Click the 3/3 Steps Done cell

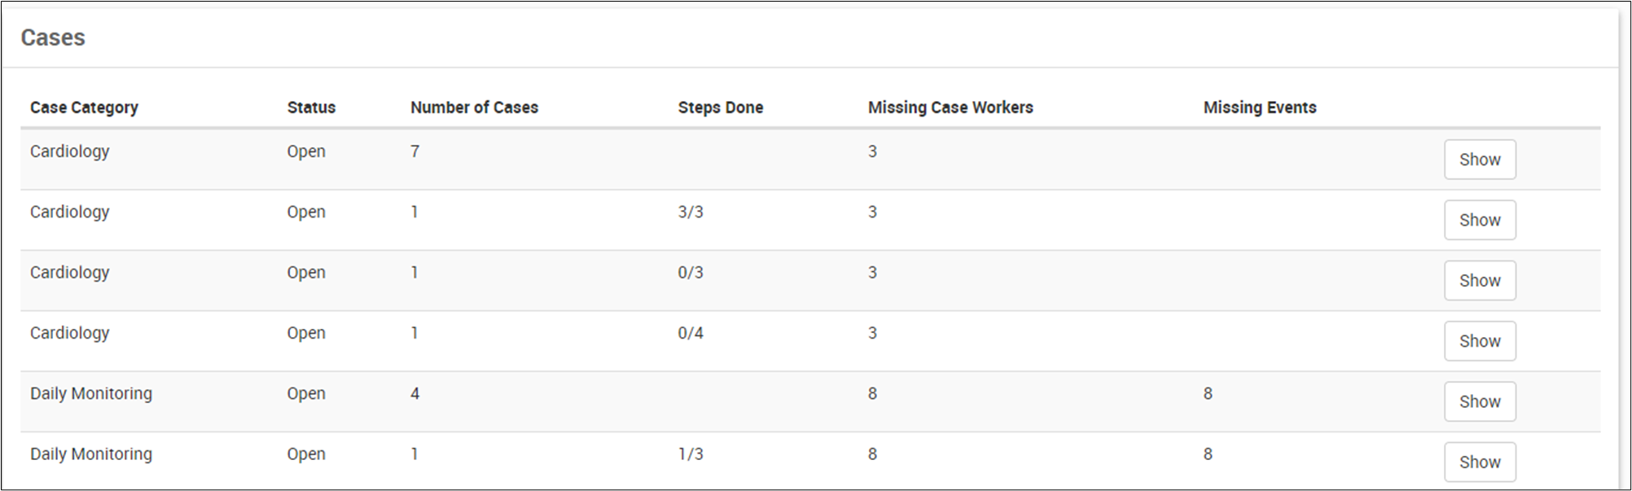(690, 213)
